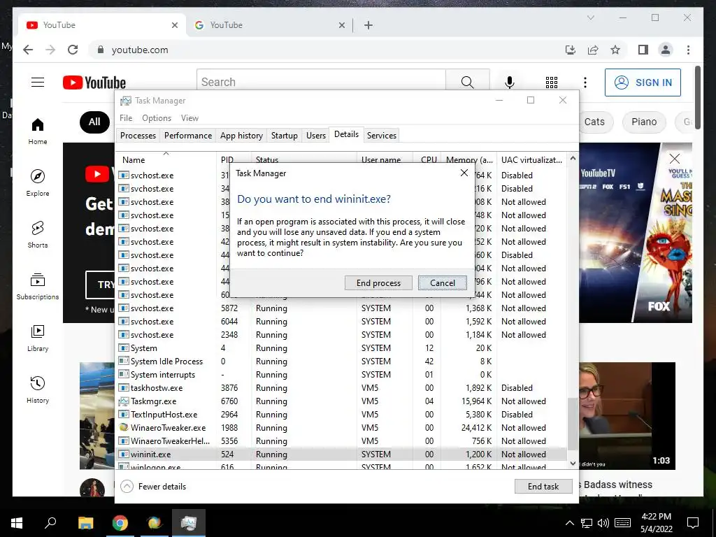Open Windows Start menu
Screen dimensions: 716x537
pos(17,523)
